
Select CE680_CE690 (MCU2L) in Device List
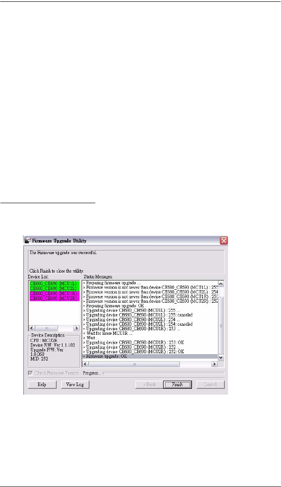[x=54, y=288]
